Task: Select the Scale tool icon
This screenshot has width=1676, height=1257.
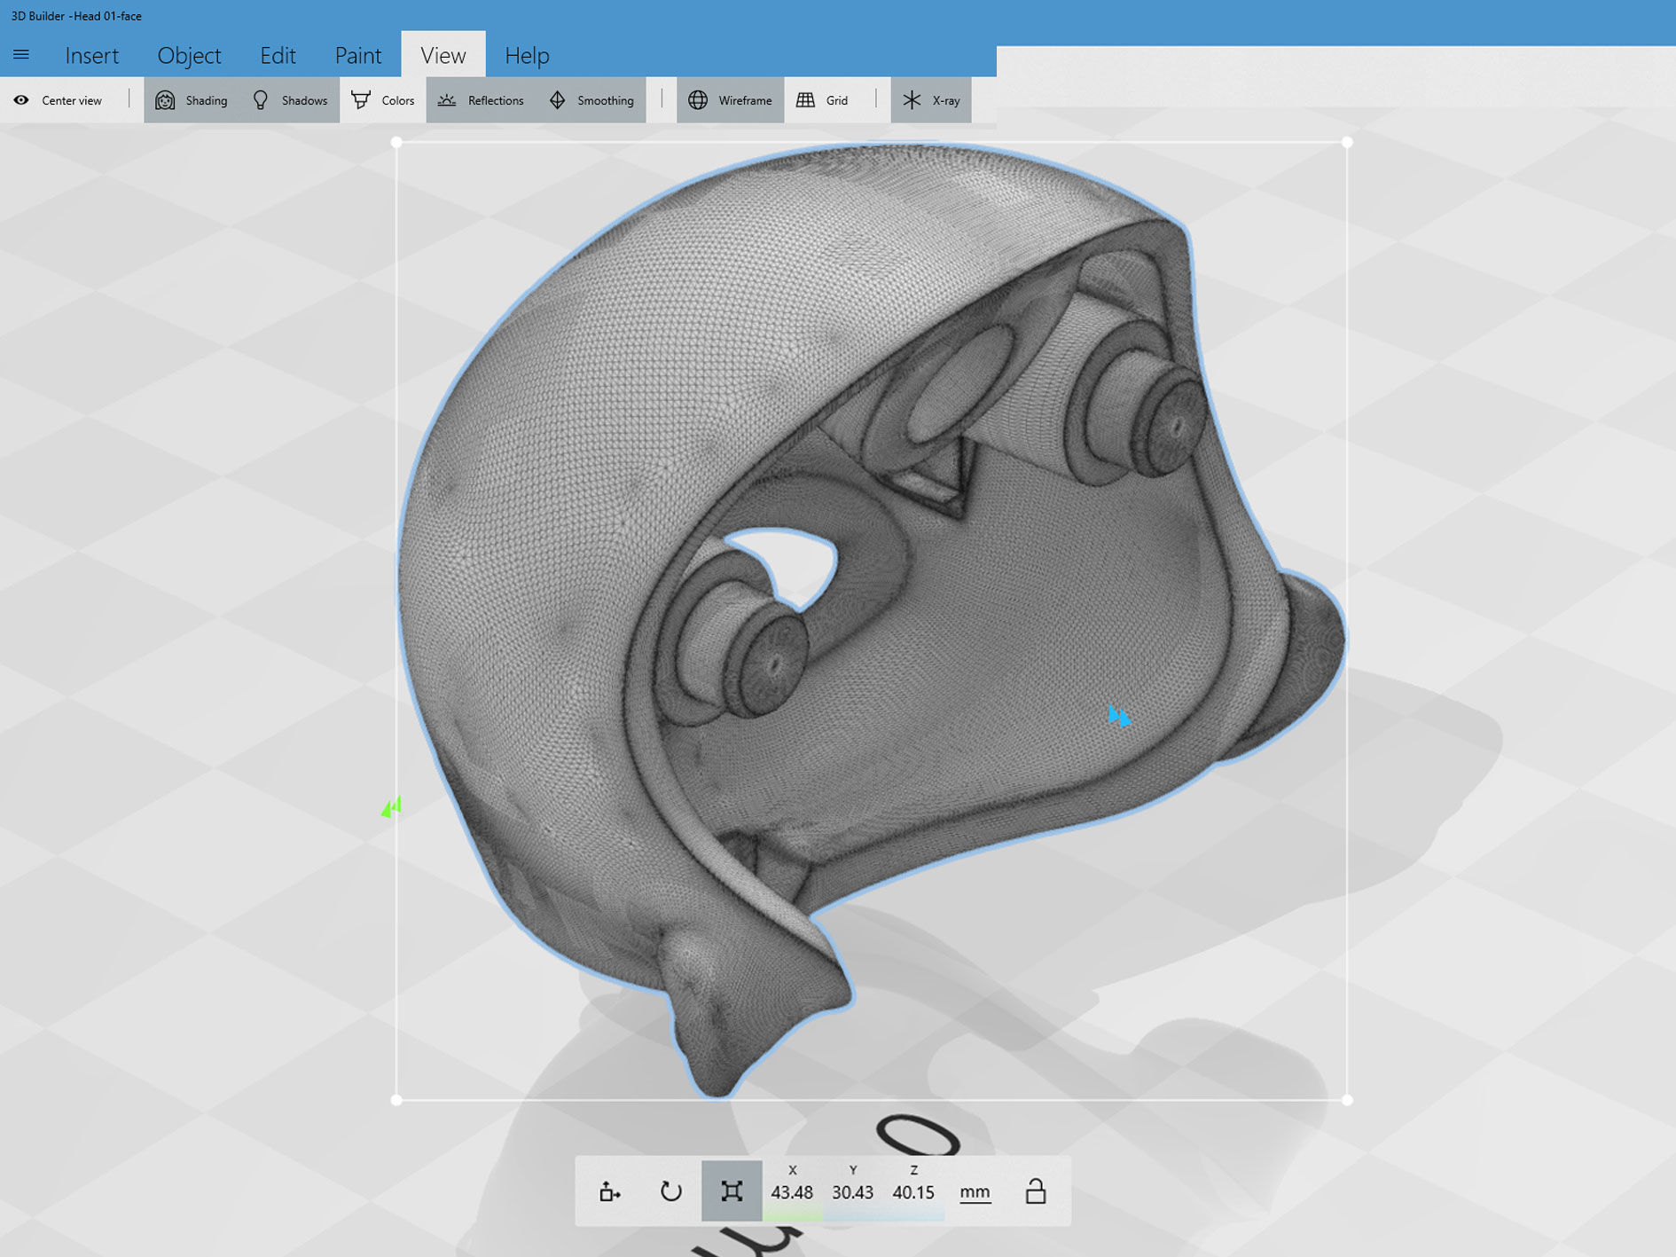Action: coord(732,1191)
